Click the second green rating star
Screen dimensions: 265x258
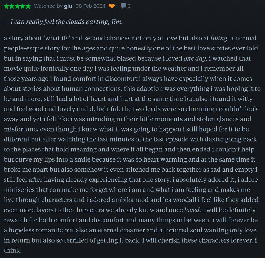pos(12,6)
